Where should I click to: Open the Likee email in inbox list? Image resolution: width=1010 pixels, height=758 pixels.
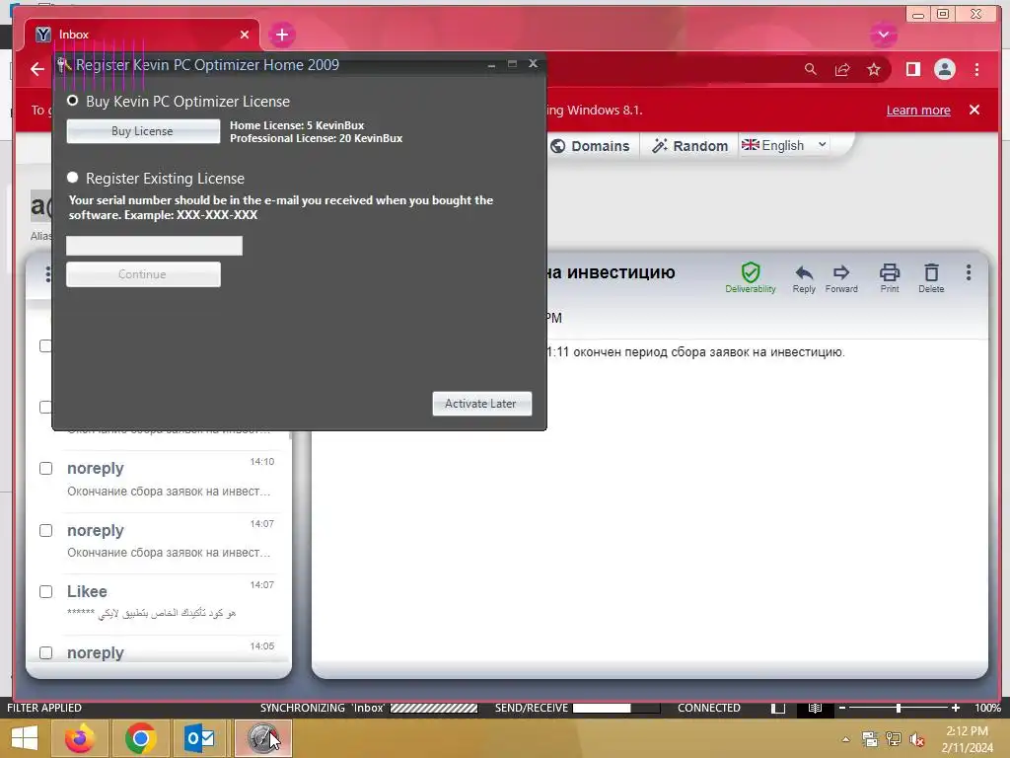(171, 602)
